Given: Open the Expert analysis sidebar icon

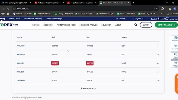Looking at the screenshot, I should tap(175, 56).
